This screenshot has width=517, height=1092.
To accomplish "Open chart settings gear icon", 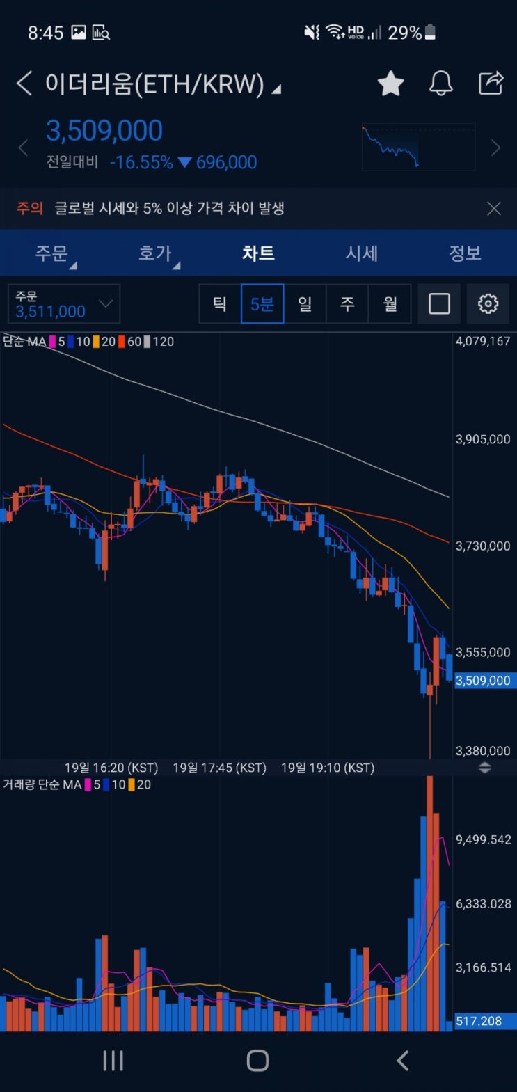I will tap(488, 304).
